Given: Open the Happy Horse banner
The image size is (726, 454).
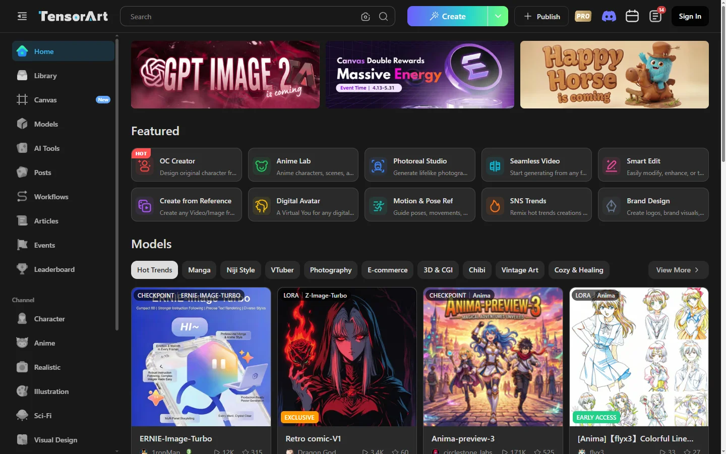Looking at the screenshot, I should tap(615, 75).
